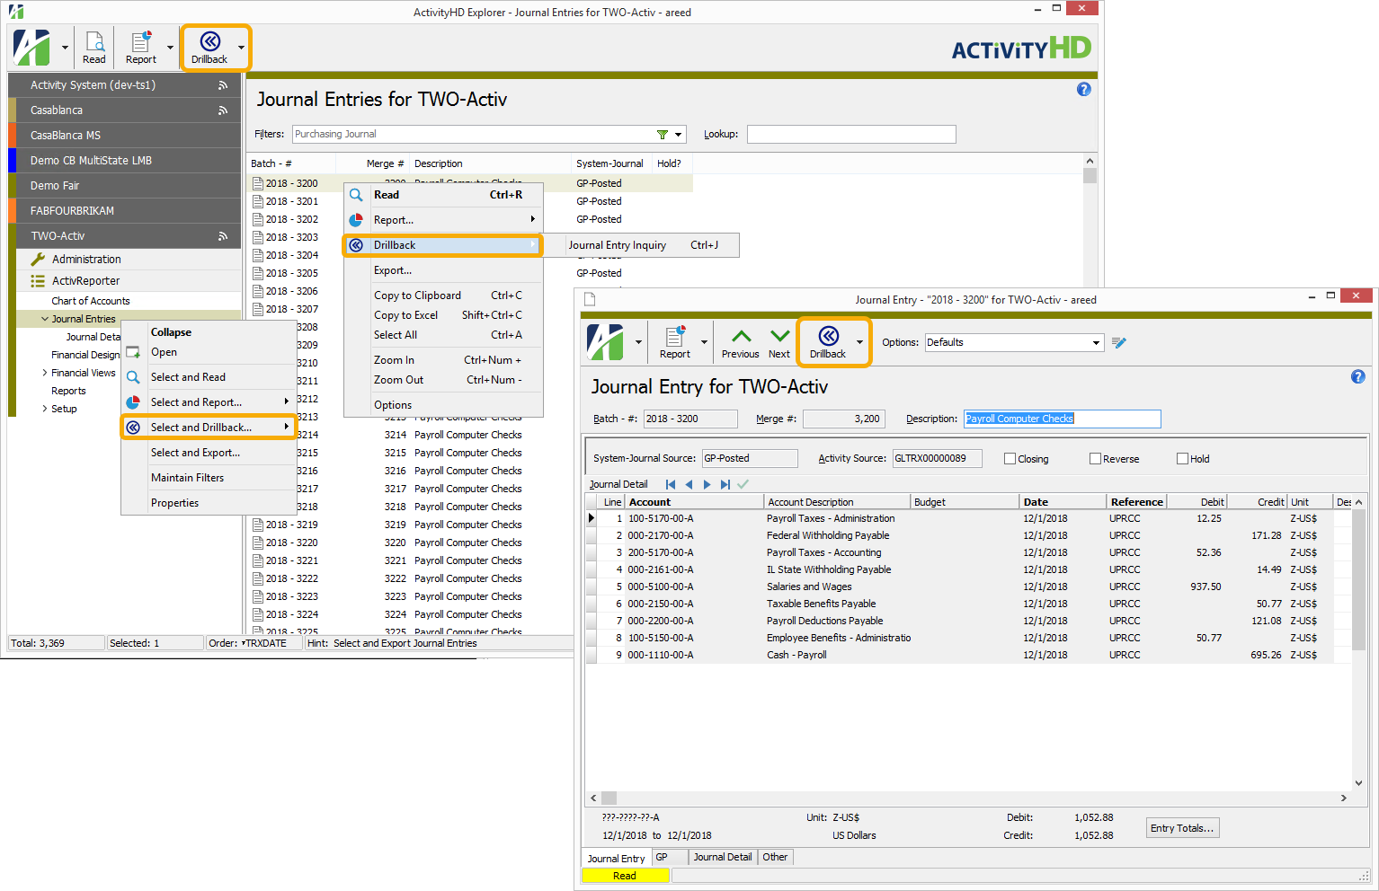This screenshot has height=891, width=1379.
Task: Click edit options pencil icon beside Defaults
Action: [1119, 342]
